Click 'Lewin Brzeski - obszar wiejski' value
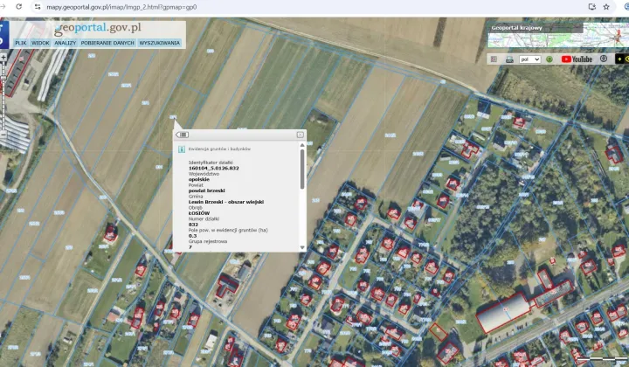Viewport: 629px width, 367px height. tap(226, 202)
